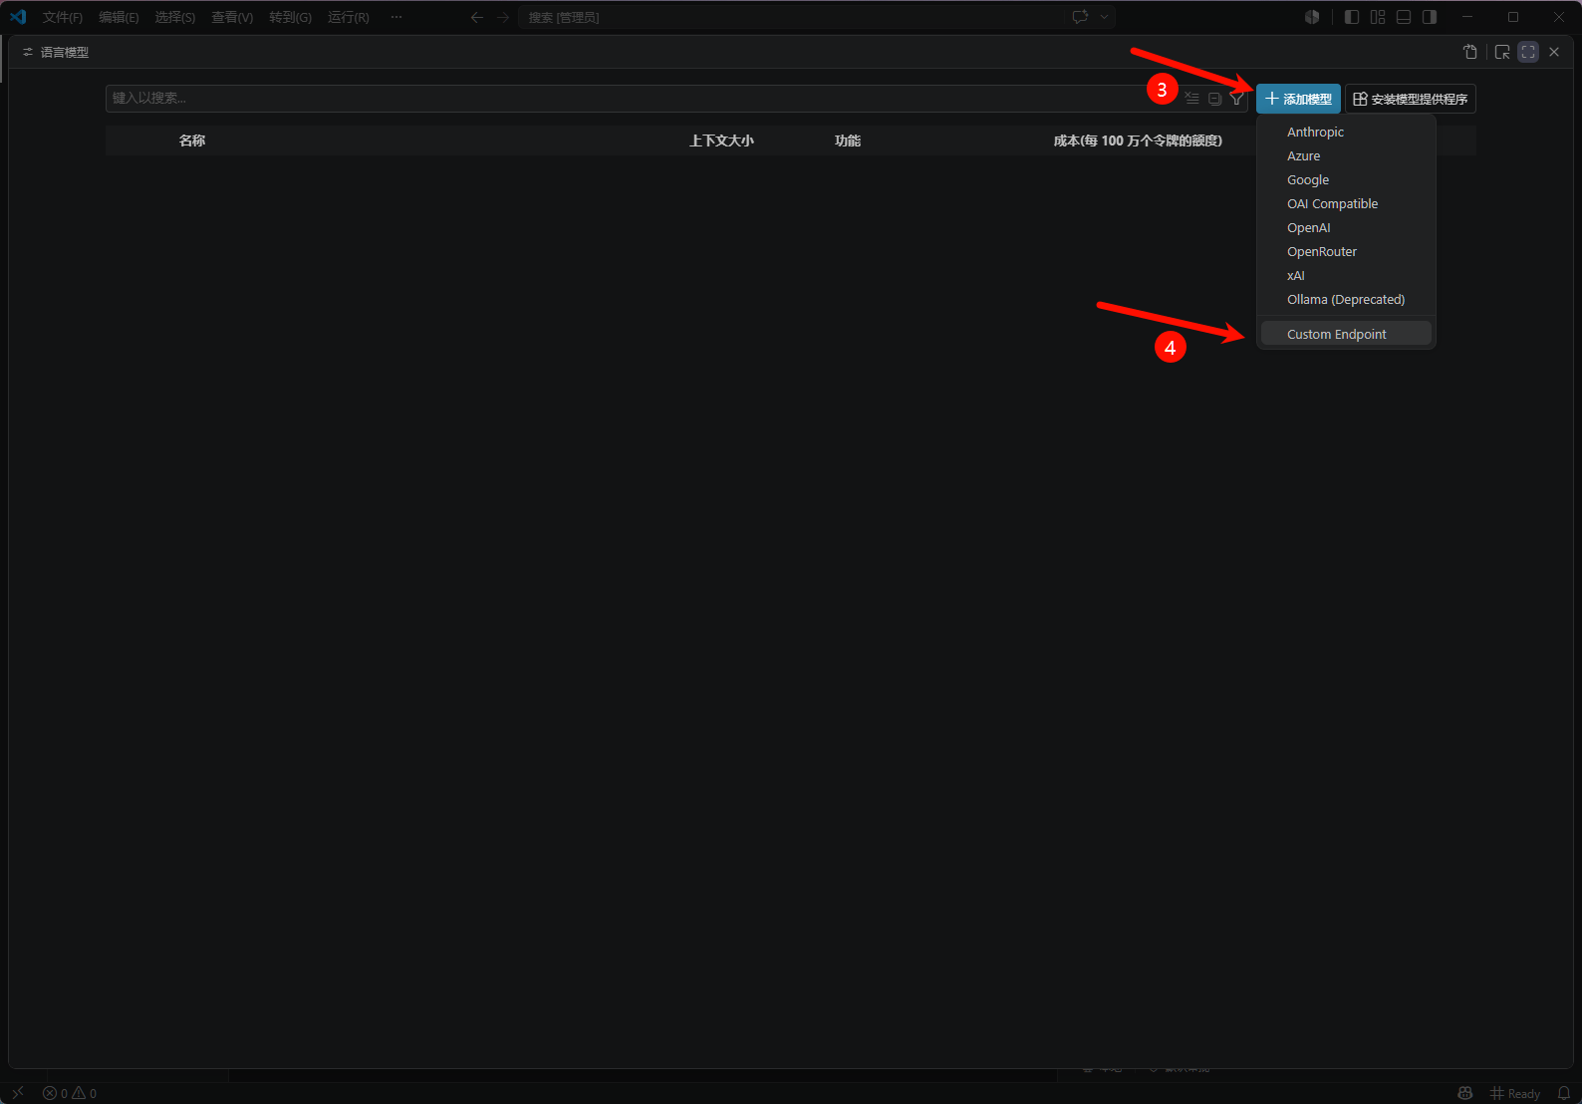The height and width of the screenshot is (1104, 1582).
Task: Click the open-in-window icon beside fullscreen
Action: click(1502, 52)
